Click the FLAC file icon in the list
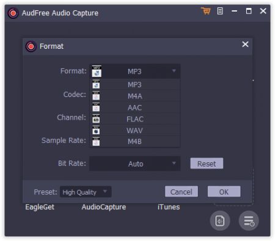Screen dimensions: 275x241 pyautogui.click(x=96, y=118)
